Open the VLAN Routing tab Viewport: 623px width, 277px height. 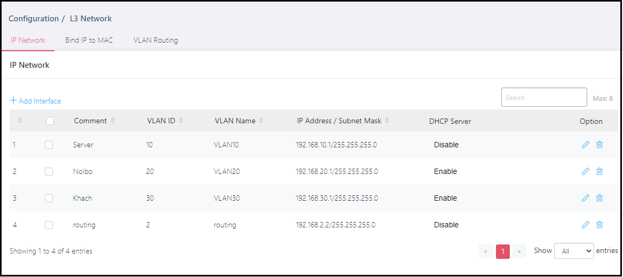coord(156,40)
